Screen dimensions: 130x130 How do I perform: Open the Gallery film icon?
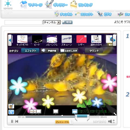(x=49, y=5)
